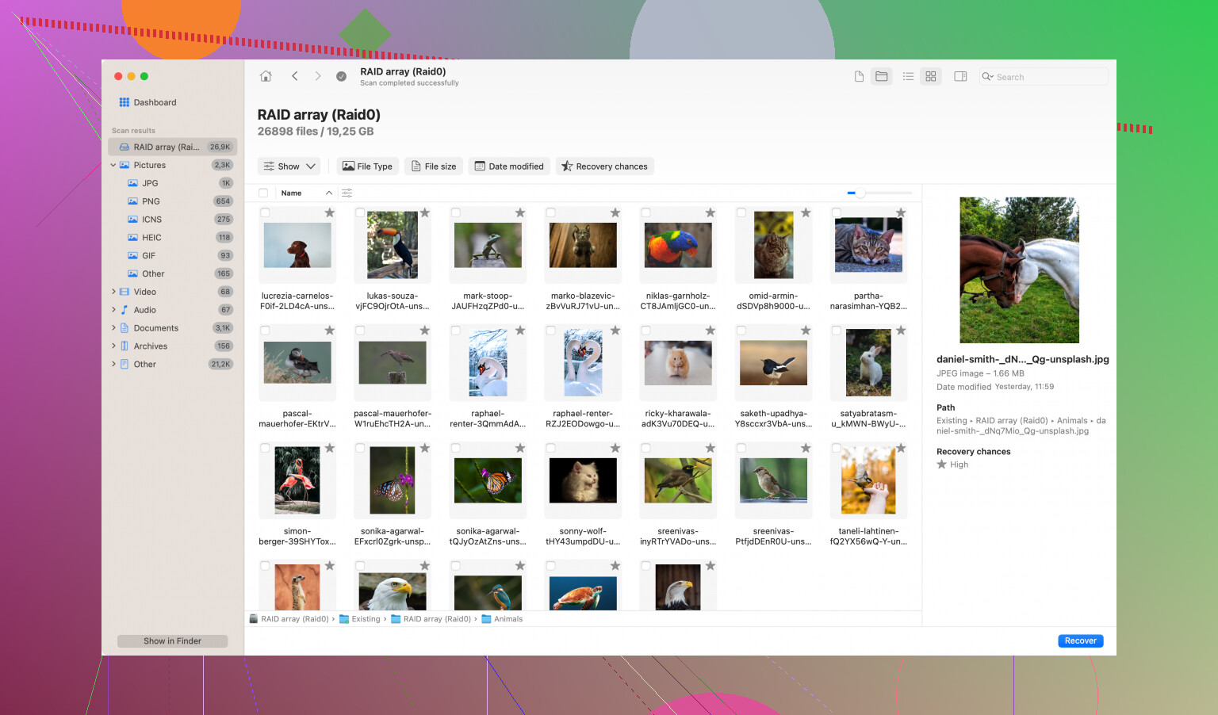Click the Show in Finder button
This screenshot has height=715, width=1218.
click(x=172, y=640)
